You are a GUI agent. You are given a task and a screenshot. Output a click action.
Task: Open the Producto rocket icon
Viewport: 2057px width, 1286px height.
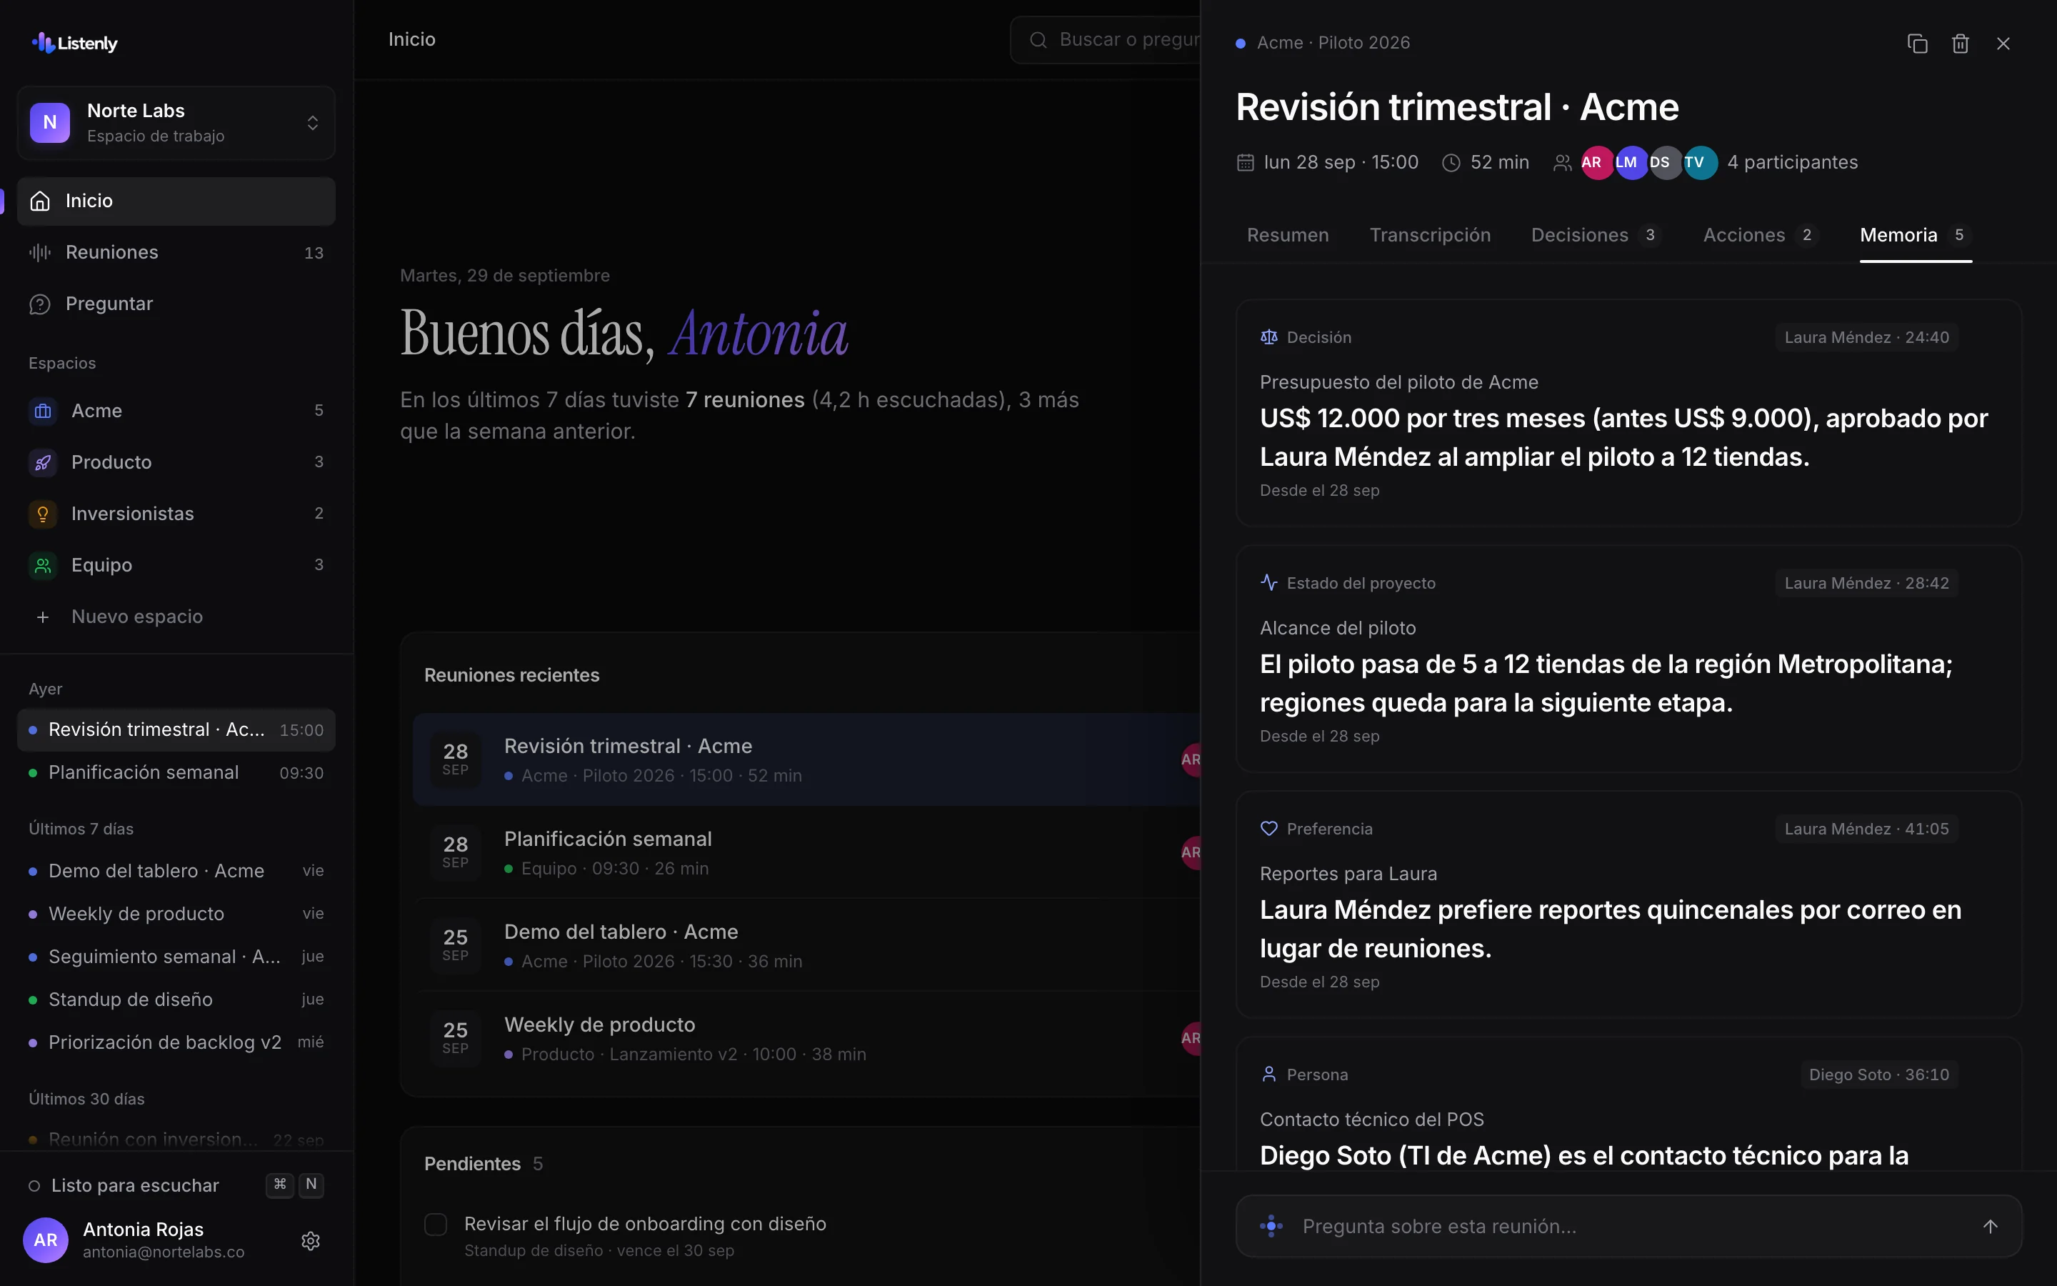(x=43, y=463)
